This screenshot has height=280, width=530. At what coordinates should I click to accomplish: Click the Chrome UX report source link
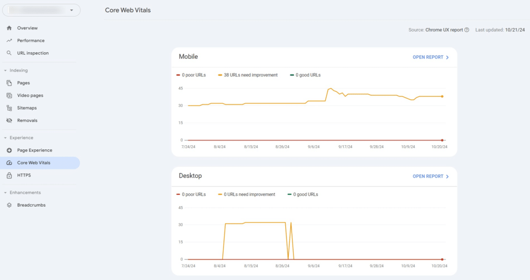click(x=444, y=29)
